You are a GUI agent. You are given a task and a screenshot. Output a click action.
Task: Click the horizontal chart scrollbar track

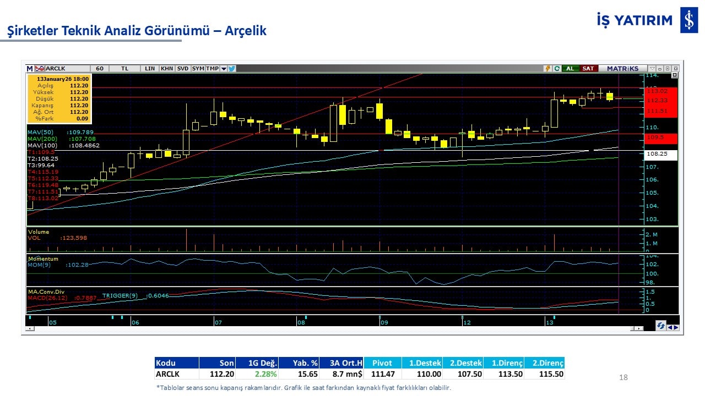[x=330, y=328]
